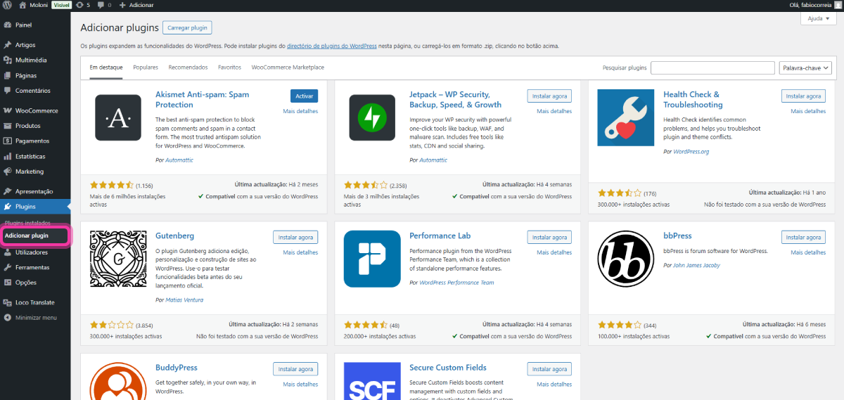Click the Jetpack lightning bolt icon
Screen dimensions: 844x400
[x=372, y=118]
